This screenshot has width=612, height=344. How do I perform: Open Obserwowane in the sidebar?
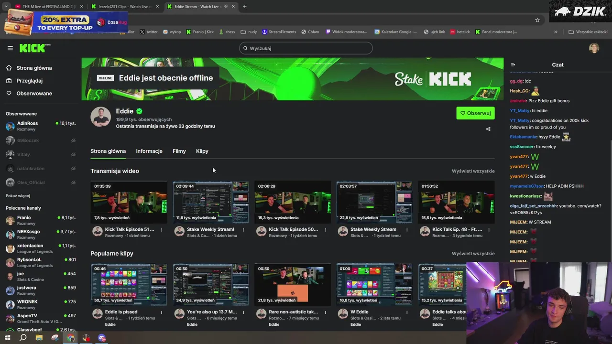[33, 94]
